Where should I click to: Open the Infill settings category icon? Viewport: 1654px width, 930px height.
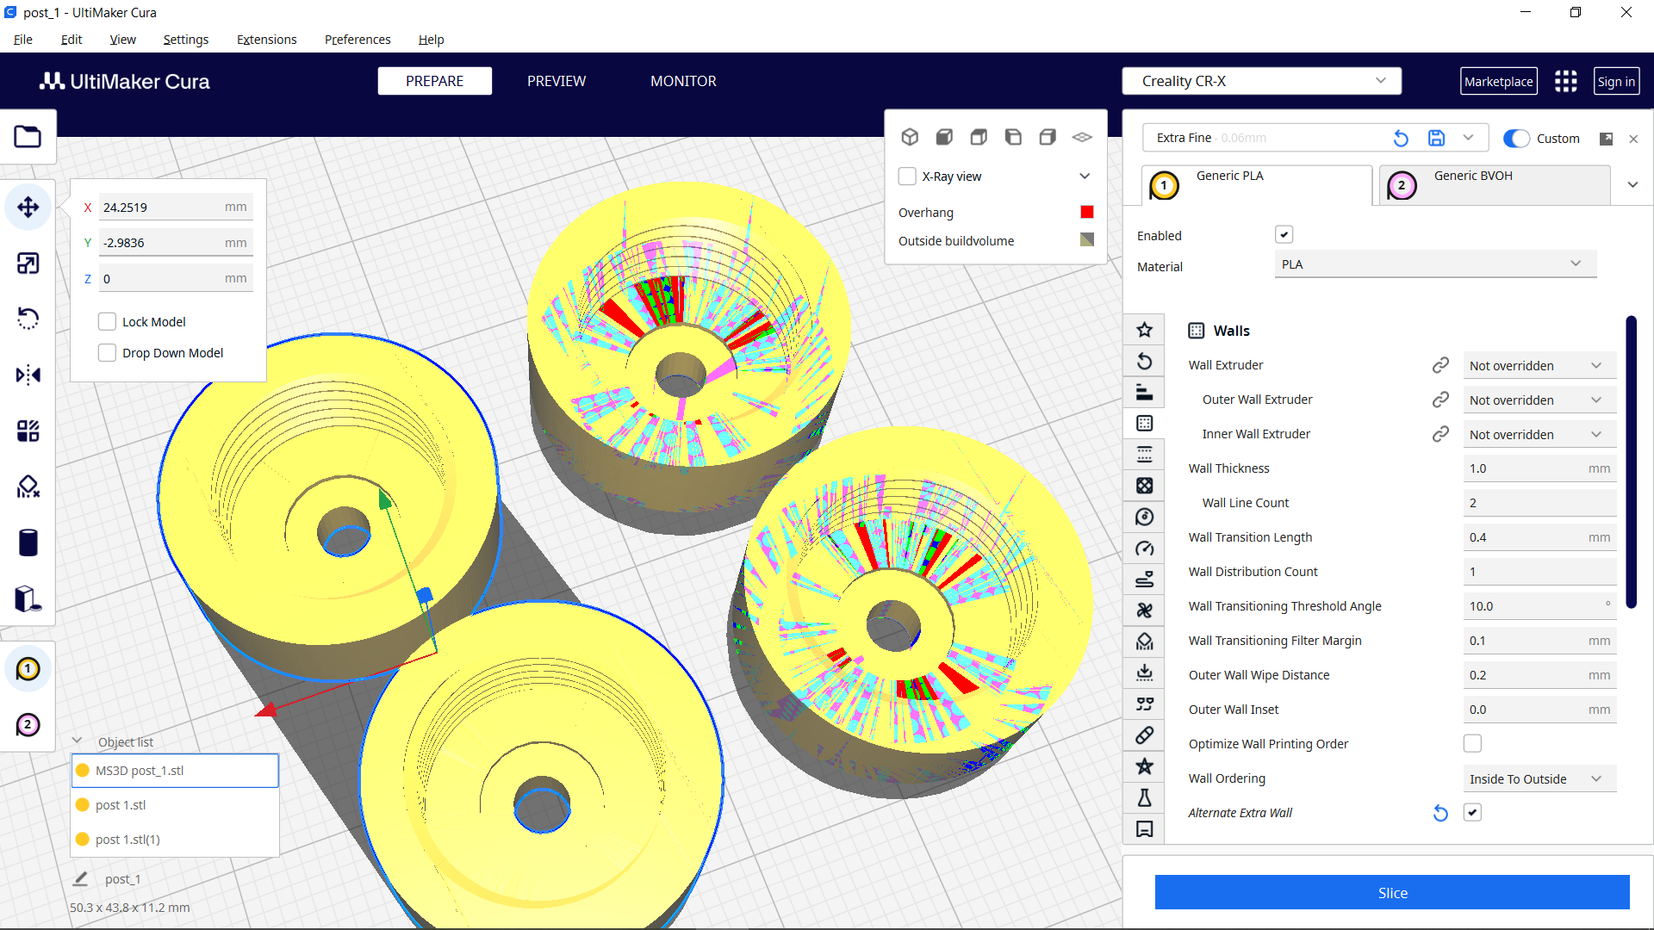[x=1144, y=486]
